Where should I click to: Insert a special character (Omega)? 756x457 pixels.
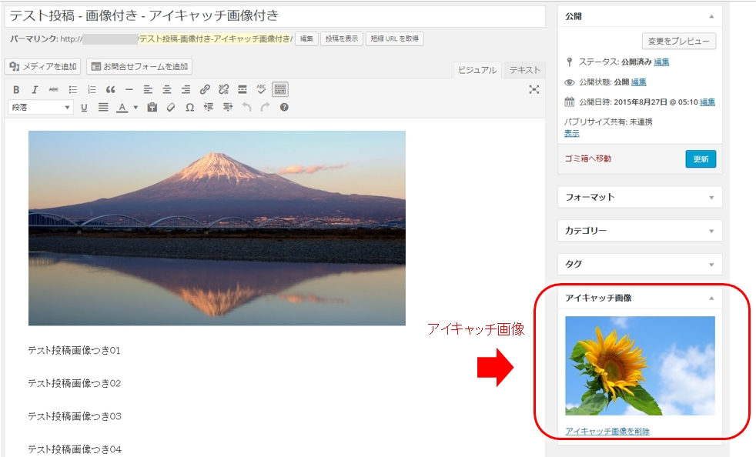[189, 108]
